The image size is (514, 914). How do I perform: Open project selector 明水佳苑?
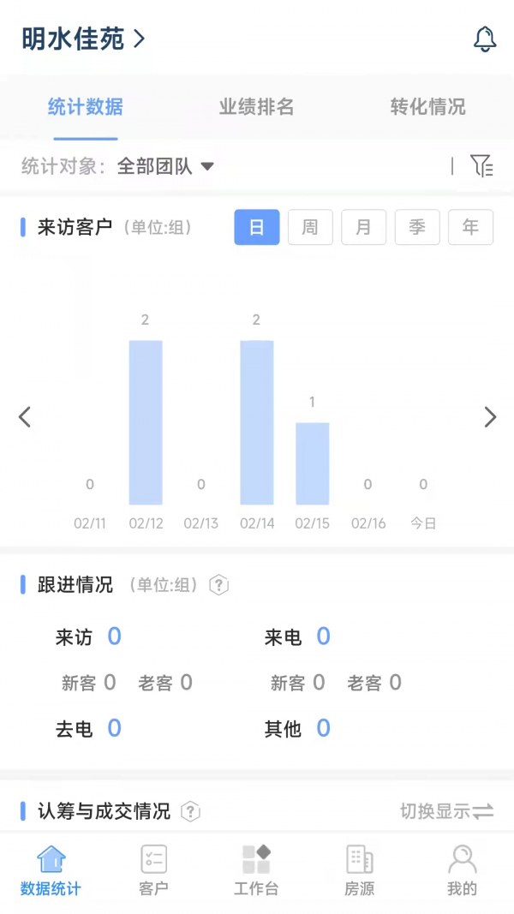pos(83,39)
